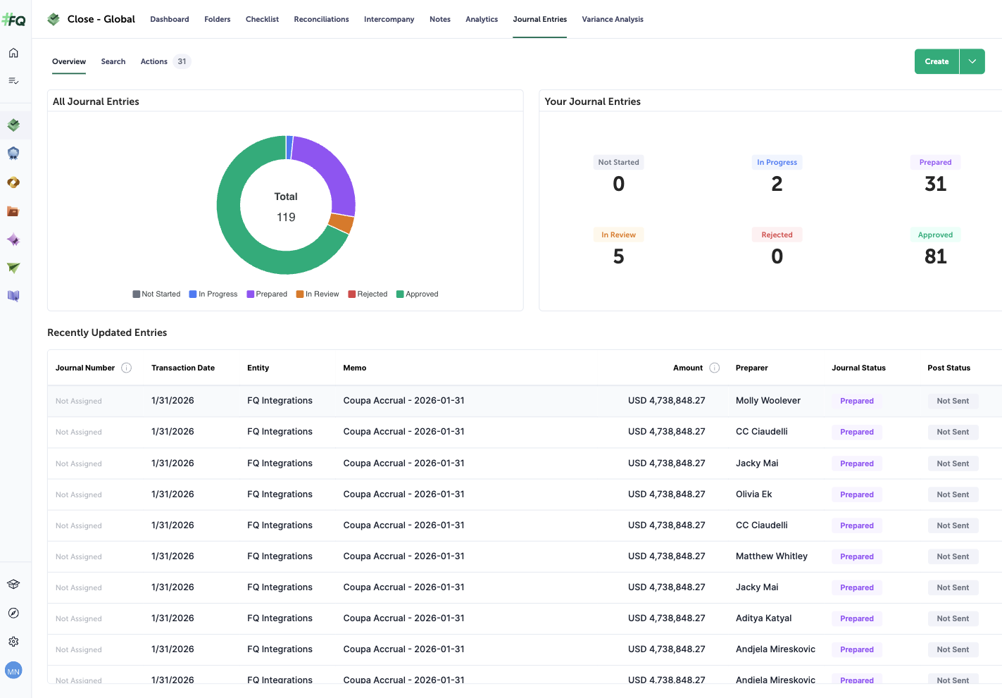1002x698 pixels.
Task: Open the task checklist icon in the sidebar
Action: click(x=13, y=81)
